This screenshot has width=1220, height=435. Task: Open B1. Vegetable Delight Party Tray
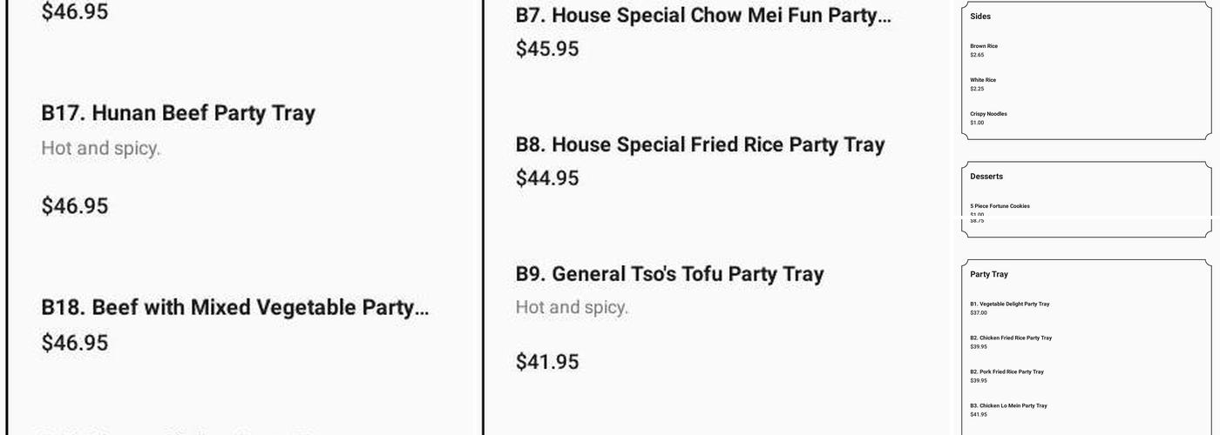(x=1009, y=304)
